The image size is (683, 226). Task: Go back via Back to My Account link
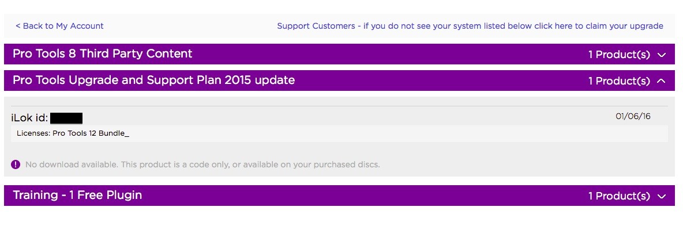[59, 26]
